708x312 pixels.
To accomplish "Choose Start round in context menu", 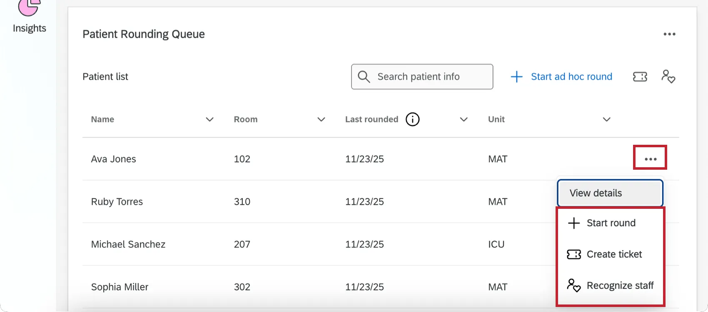I will tap(611, 223).
